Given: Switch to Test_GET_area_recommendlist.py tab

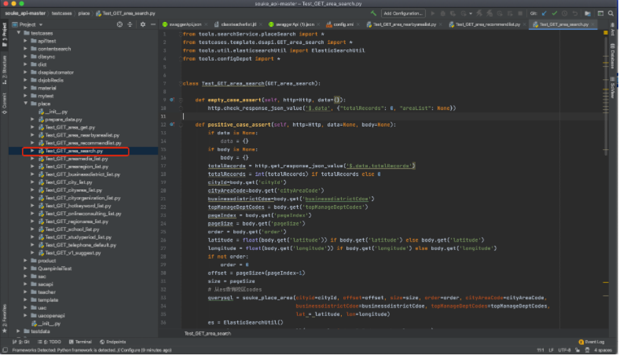Looking at the screenshot, I should pyautogui.click(x=488, y=25).
